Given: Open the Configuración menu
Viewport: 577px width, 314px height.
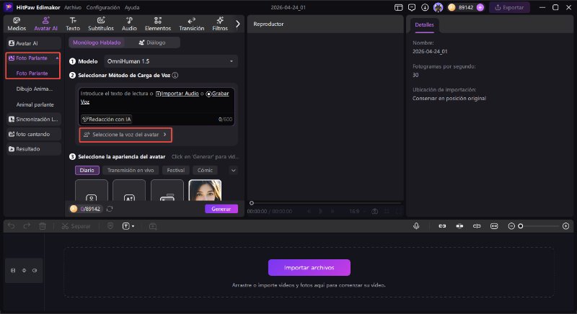Looking at the screenshot, I should pos(103,7).
